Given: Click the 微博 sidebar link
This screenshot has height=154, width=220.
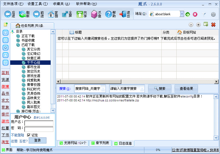Looking at the screenshot, I should pos(5,86).
